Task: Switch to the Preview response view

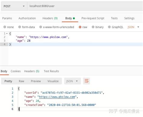Action: tap(36, 81)
